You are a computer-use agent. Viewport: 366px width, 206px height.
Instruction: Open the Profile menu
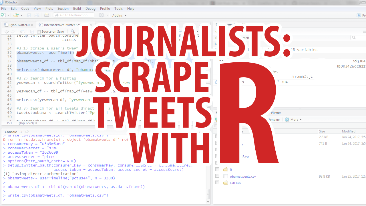click(105, 9)
